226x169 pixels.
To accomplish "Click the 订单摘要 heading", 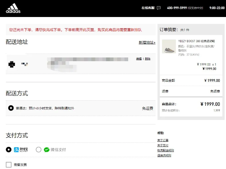I will pyautogui.click(x=168, y=30).
